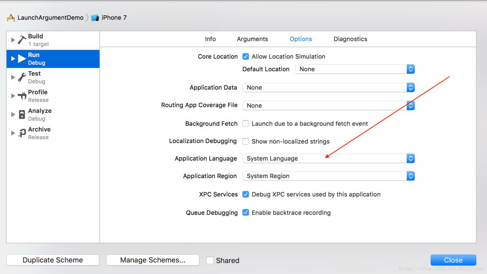Image resolution: width=487 pixels, height=274 pixels.
Task: Click the Profile instrument icon
Action: click(x=22, y=96)
